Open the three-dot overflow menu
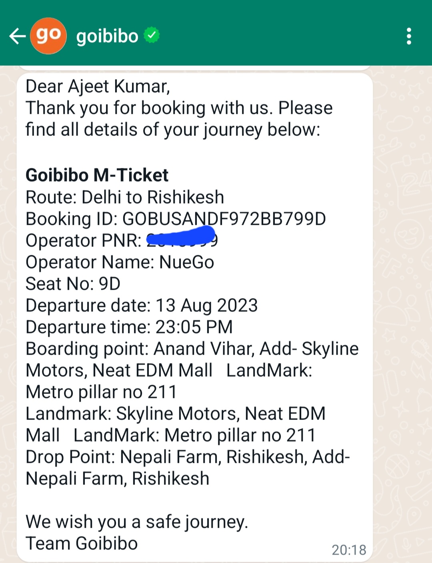Image resolution: width=432 pixels, height=563 pixels. [x=409, y=36]
